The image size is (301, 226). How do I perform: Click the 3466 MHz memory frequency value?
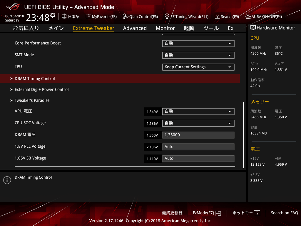(258, 117)
